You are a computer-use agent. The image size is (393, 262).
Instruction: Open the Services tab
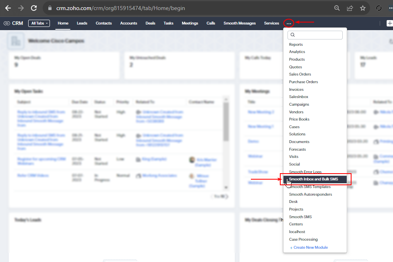coord(271,23)
